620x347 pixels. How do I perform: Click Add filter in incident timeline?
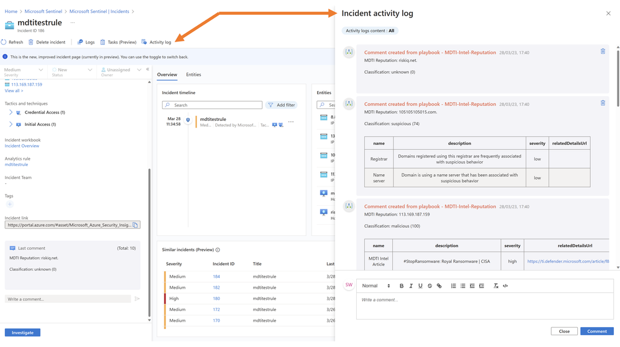pyautogui.click(x=282, y=105)
